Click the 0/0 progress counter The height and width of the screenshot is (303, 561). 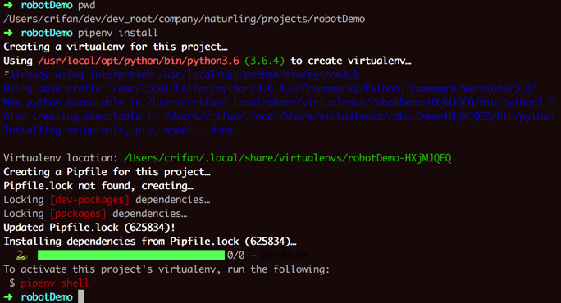click(236, 256)
